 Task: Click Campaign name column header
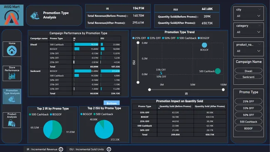(x=39, y=38)
